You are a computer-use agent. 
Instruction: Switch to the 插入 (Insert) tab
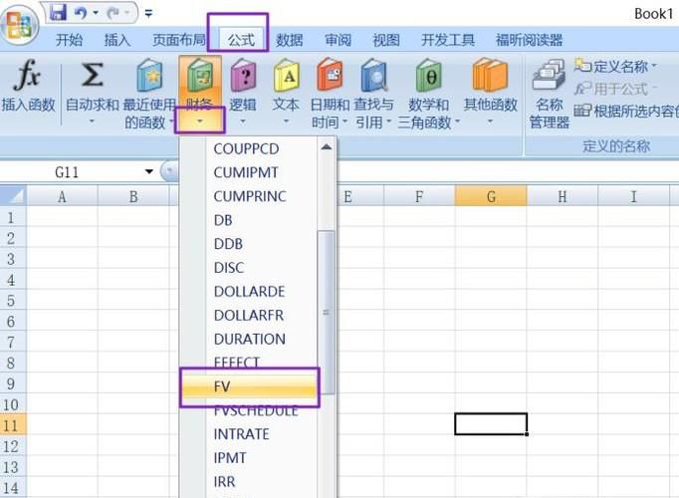(117, 40)
